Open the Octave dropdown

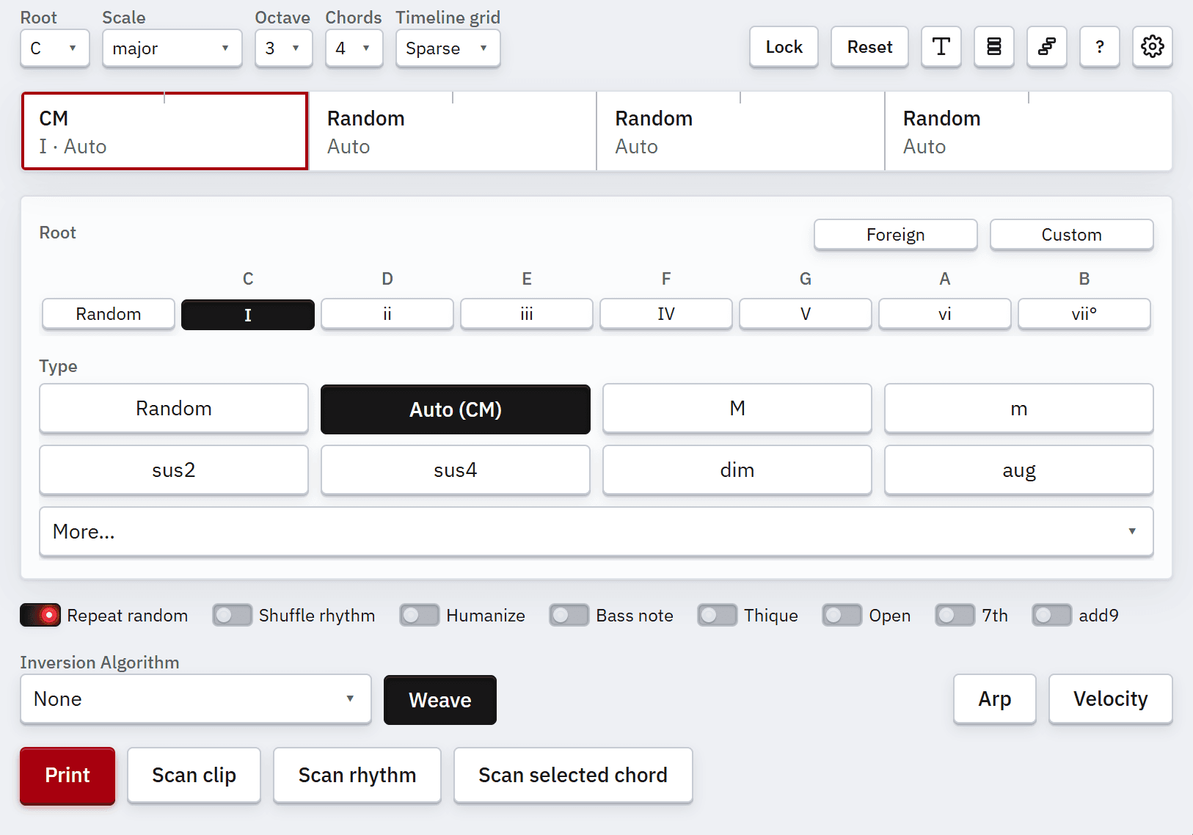point(284,48)
